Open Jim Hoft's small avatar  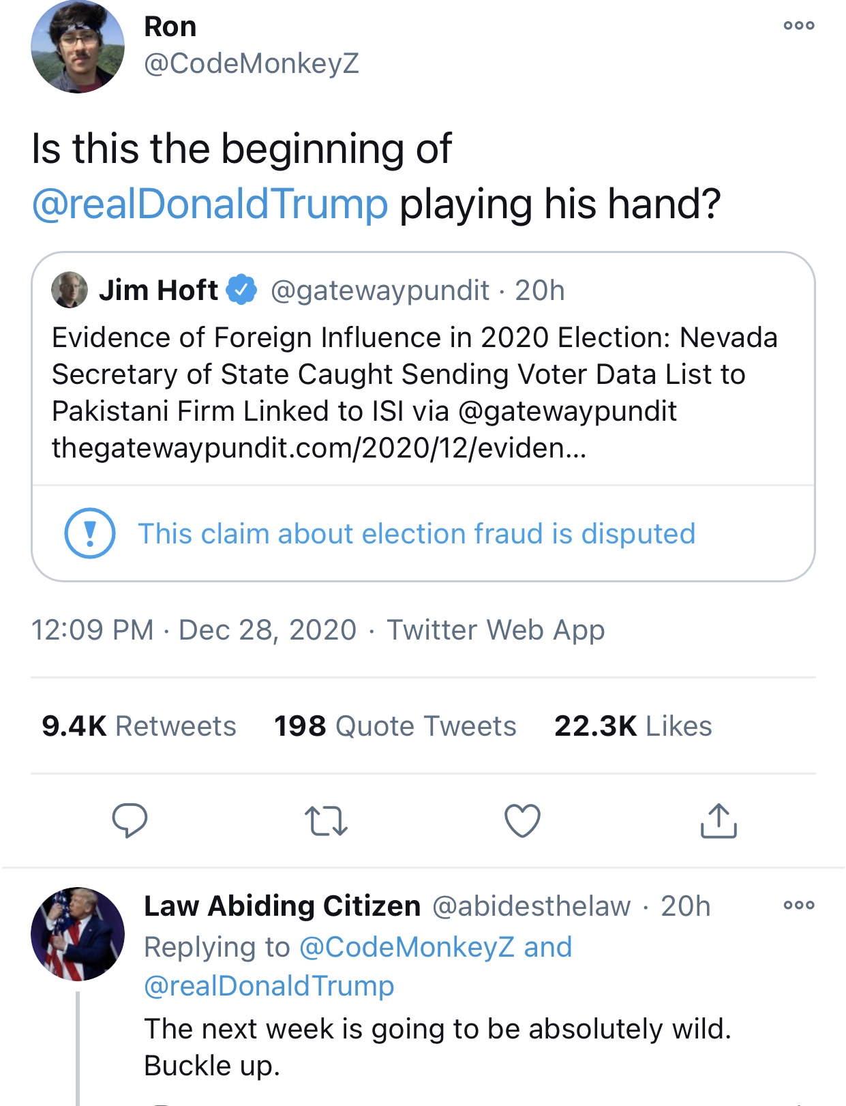tap(70, 290)
